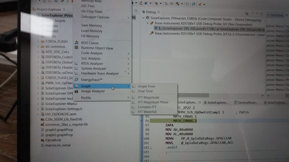Click the magnifier zoom icon on the toolbar
The width and height of the screenshot is (289, 162).
click(x=194, y=4)
